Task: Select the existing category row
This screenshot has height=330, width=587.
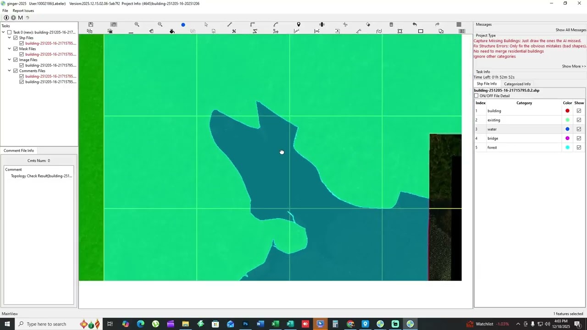Action: click(530, 120)
